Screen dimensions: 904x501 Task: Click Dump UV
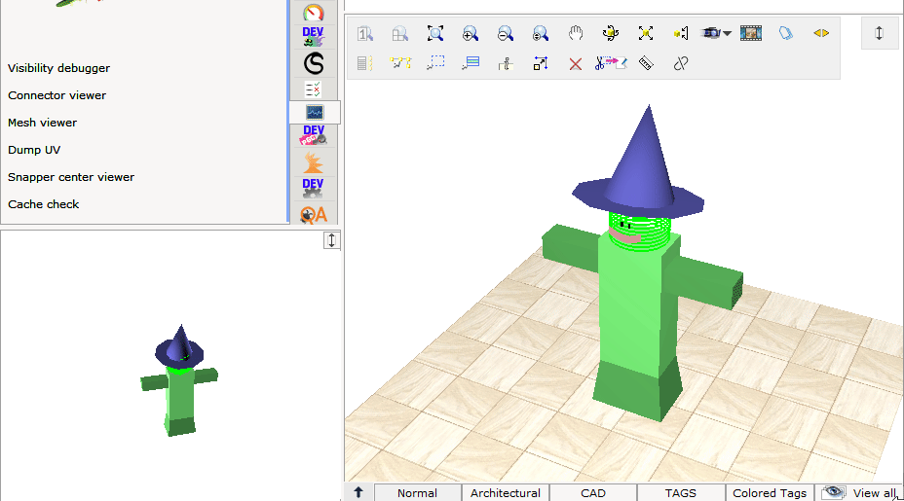[x=34, y=150]
